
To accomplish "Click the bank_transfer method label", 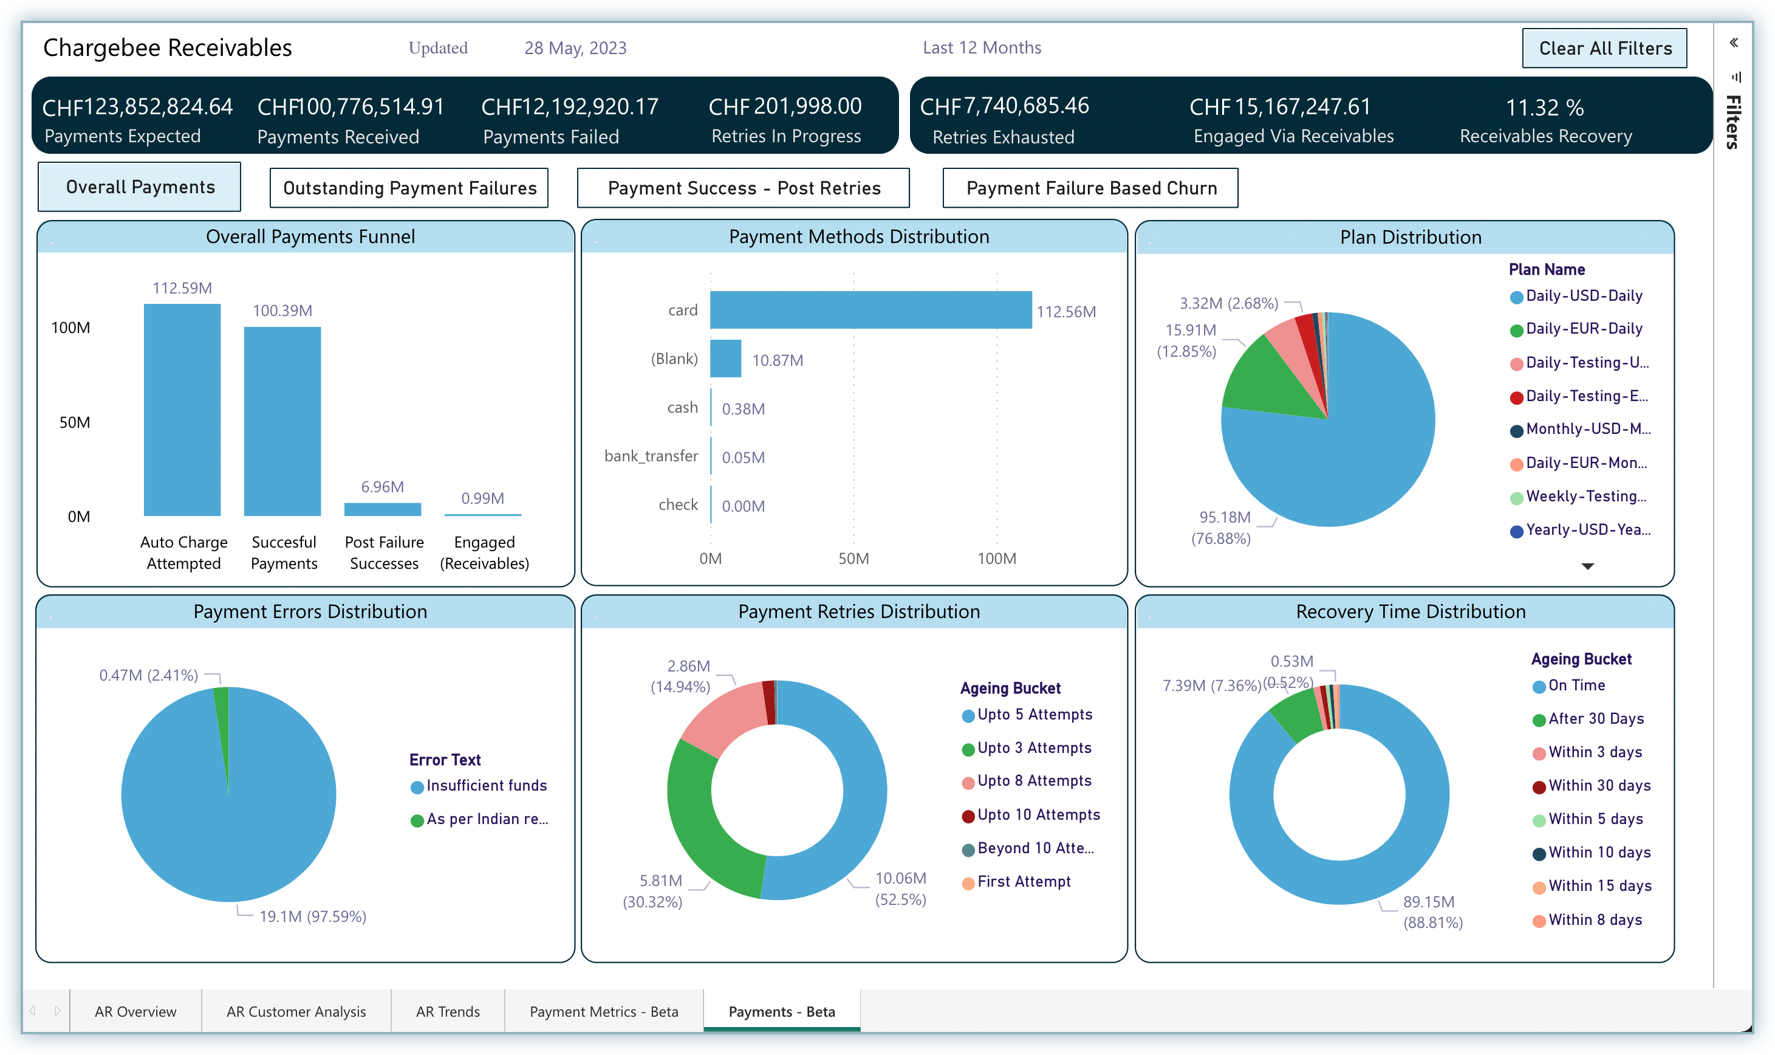I will (x=651, y=456).
